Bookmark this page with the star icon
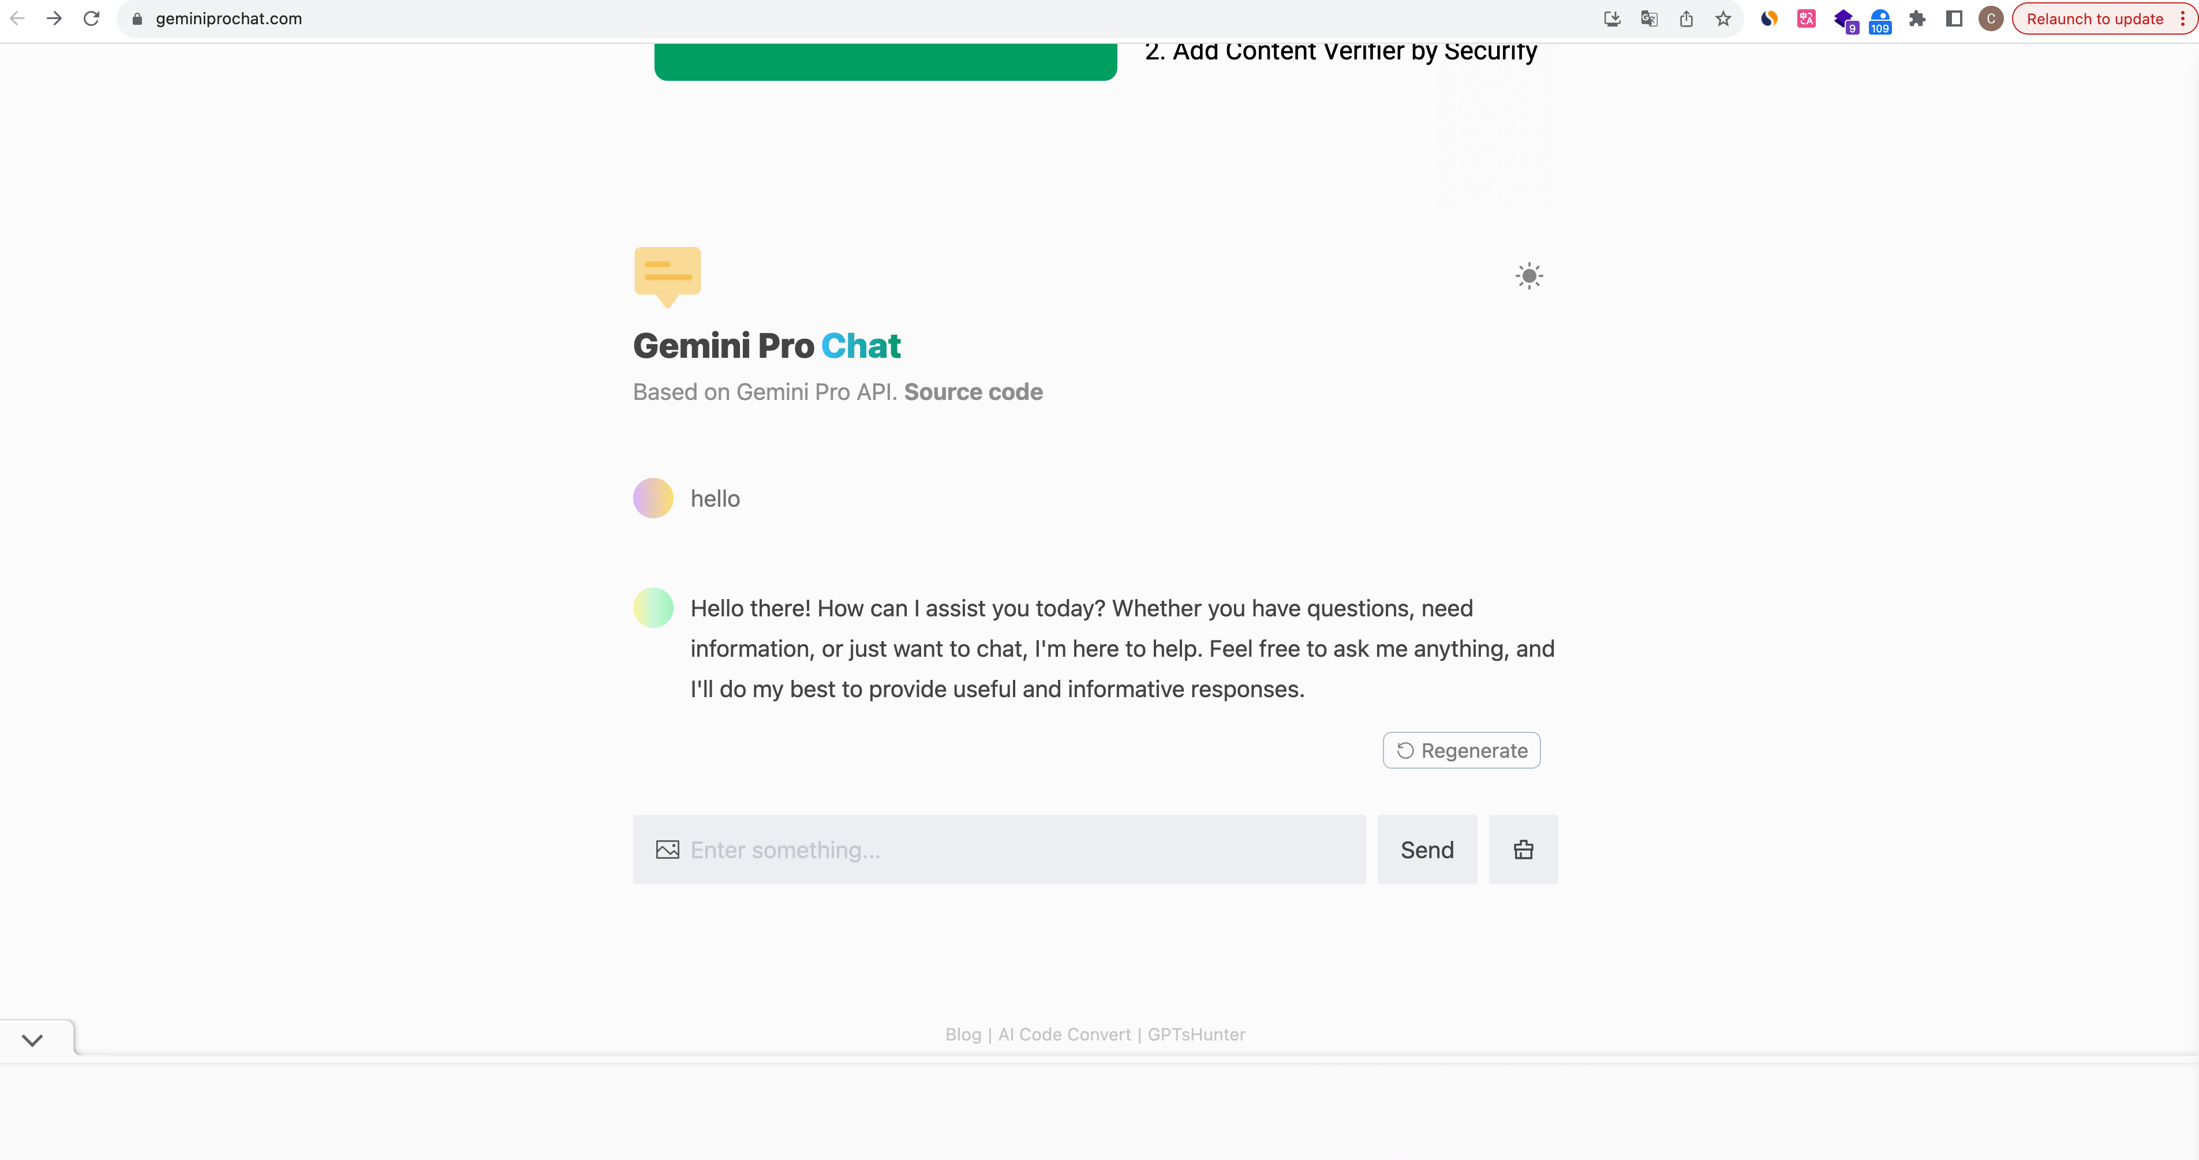Screen dimensions: 2199x1160 (x=1723, y=19)
